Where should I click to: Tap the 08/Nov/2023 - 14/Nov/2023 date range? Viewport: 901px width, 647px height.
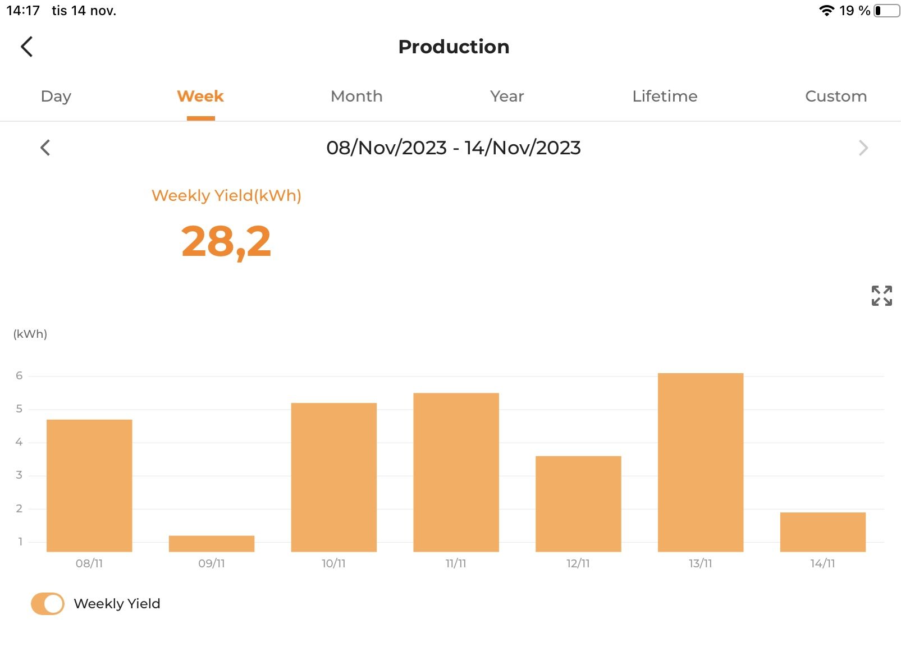(x=454, y=148)
